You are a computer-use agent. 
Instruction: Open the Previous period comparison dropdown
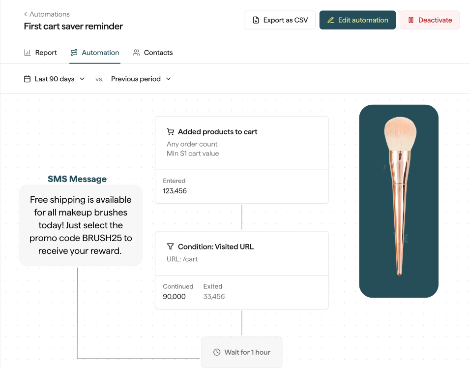tap(141, 79)
